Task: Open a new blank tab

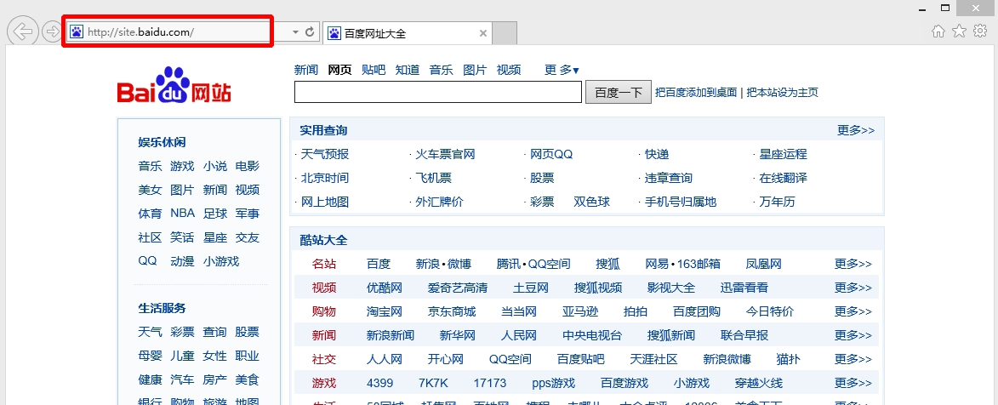Action: click(505, 33)
